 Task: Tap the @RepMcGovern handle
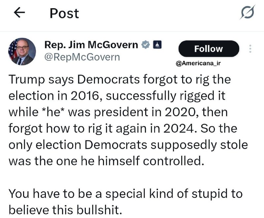[x=82, y=57]
